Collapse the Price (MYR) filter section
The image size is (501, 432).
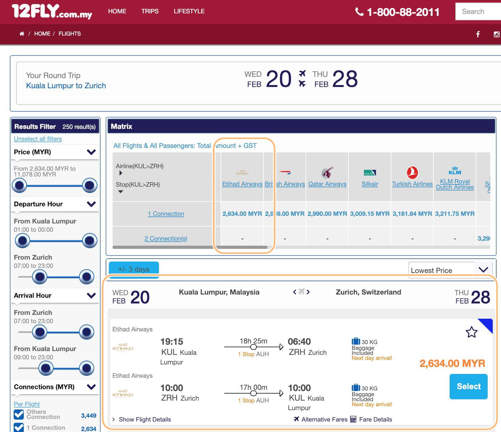91,152
